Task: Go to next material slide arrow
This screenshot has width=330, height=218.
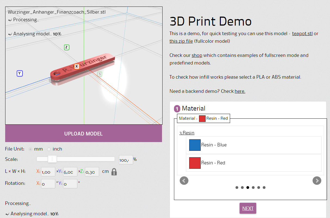Action: pos(317,180)
